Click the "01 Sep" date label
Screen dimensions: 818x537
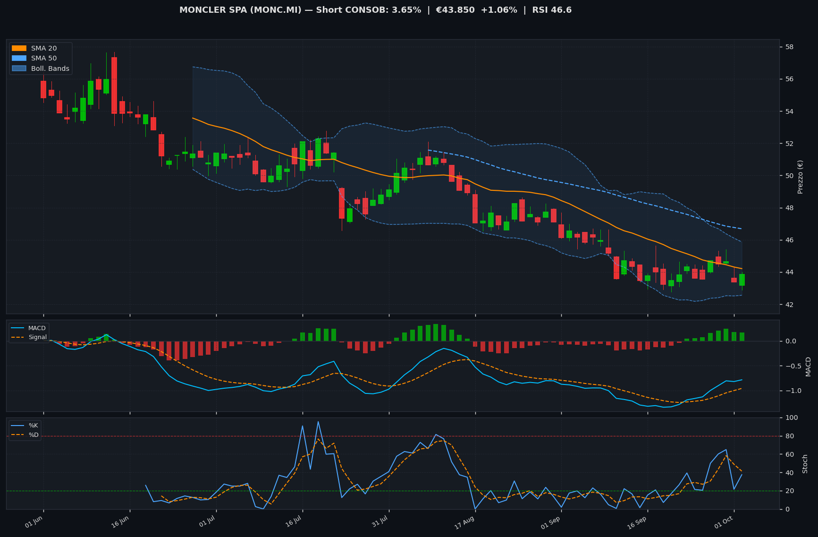coord(551,522)
